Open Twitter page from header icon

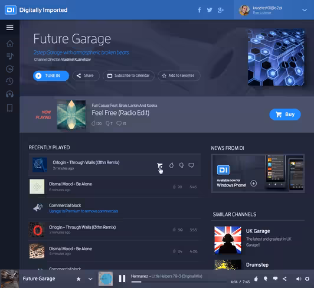pyautogui.click(x=210, y=10)
